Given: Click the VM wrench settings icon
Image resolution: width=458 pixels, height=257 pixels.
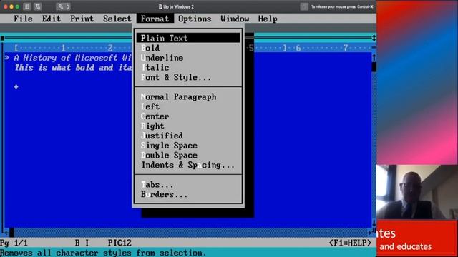Looking at the screenshot, I should [x=60, y=6].
